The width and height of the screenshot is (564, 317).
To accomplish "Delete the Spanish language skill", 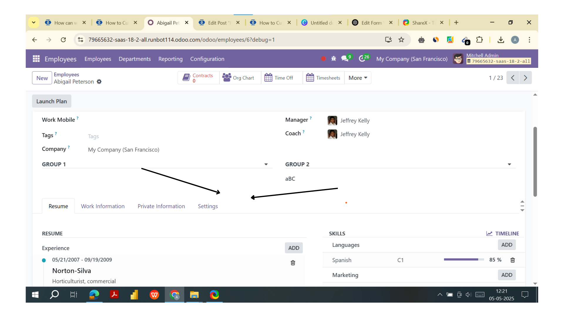I will (513, 260).
